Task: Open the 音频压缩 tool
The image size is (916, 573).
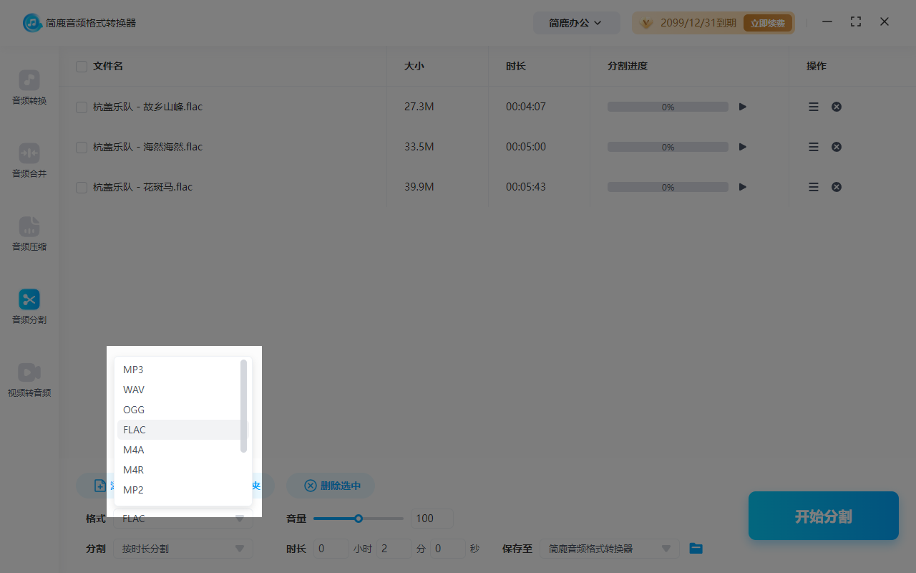Action: 29,233
